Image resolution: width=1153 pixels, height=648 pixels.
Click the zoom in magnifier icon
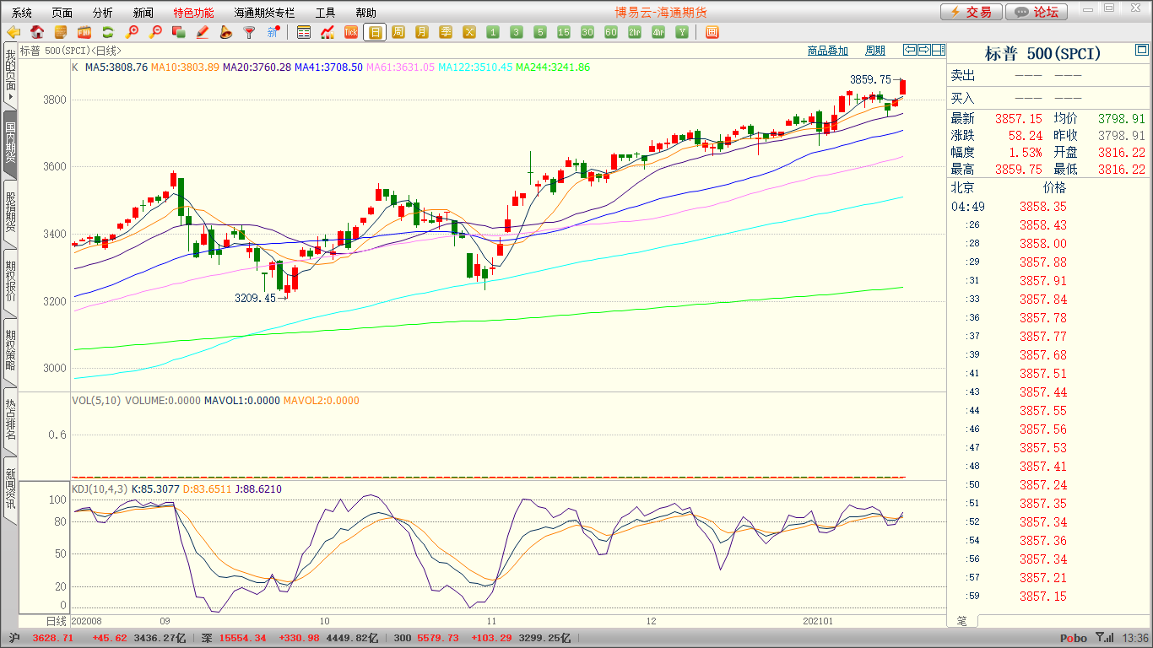(x=132, y=33)
